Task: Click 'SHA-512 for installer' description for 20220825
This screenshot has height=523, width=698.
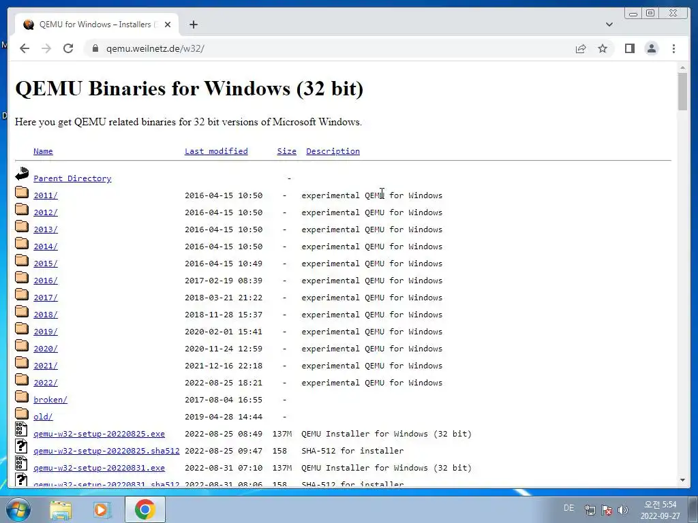Action: pyautogui.click(x=352, y=451)
